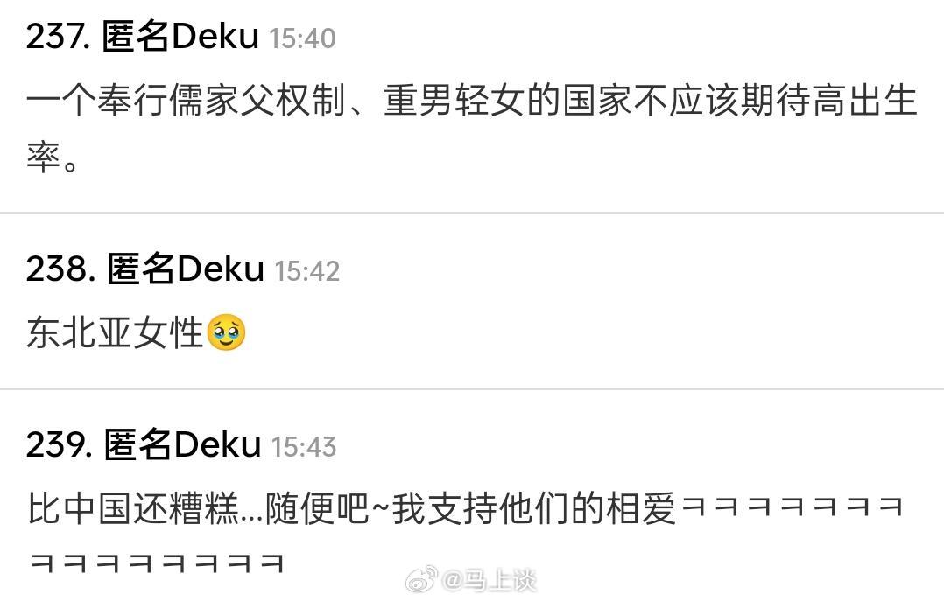Click the 15:42 timestamp
Screen dimensions: 944x602
[x=307, y=271]
